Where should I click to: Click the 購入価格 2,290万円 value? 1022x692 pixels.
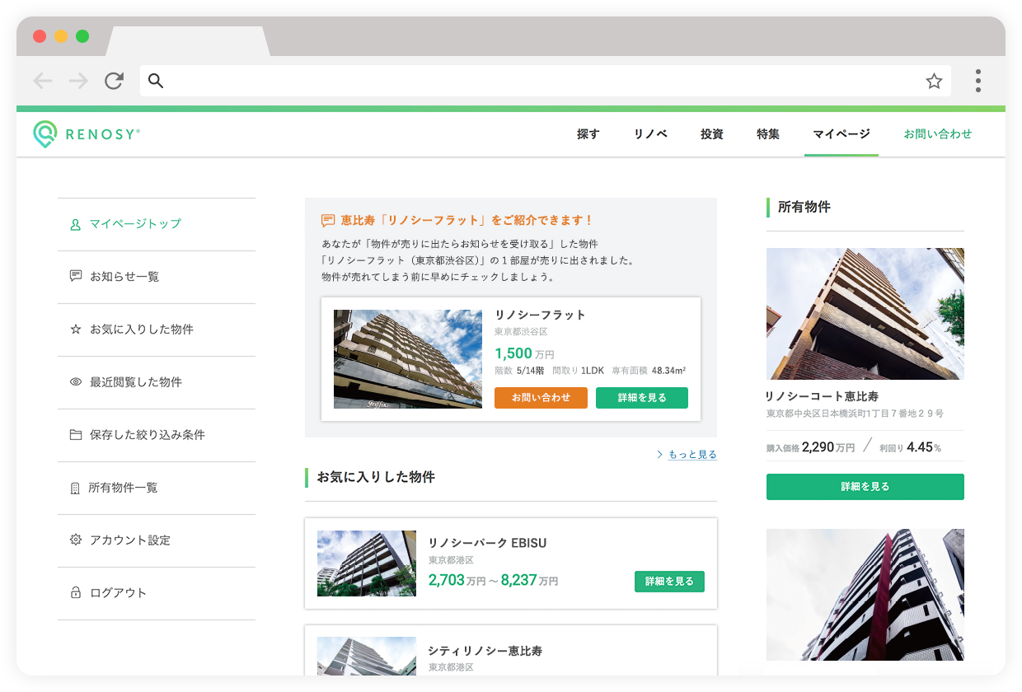pos(811,447)
